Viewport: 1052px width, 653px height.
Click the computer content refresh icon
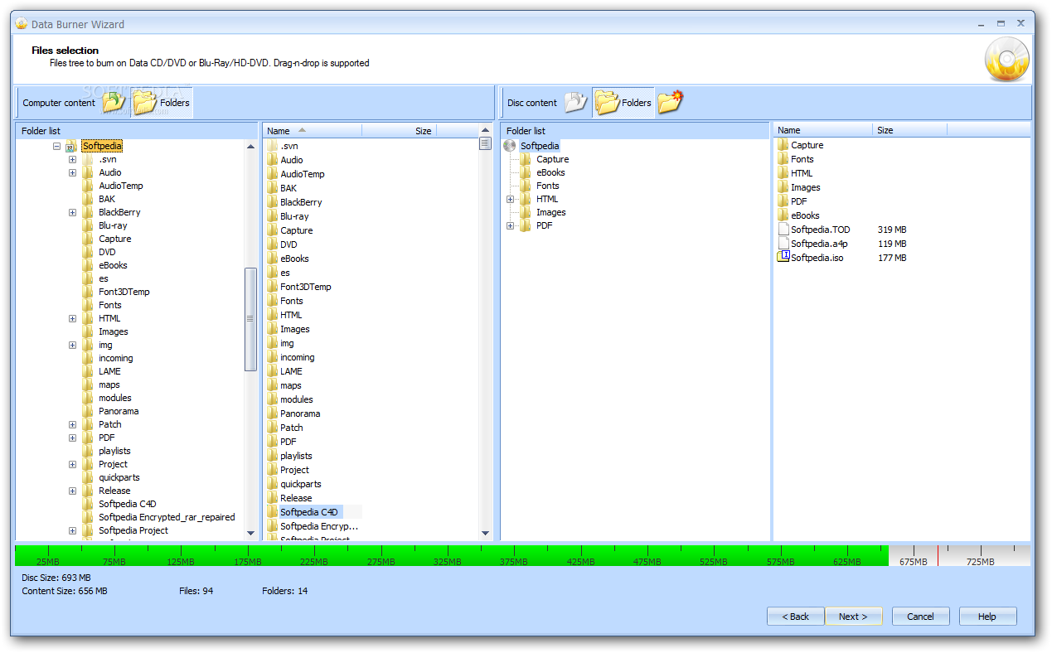pos(114,103)
